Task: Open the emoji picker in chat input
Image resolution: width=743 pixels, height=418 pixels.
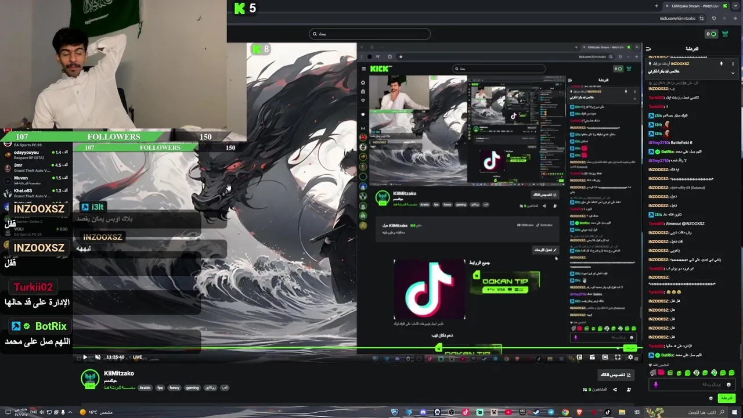Action: pyautogui.click(x=728, y=384)
